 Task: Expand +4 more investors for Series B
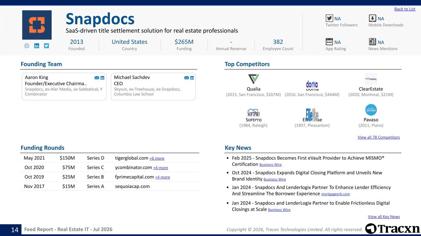[x=162, y=177]
